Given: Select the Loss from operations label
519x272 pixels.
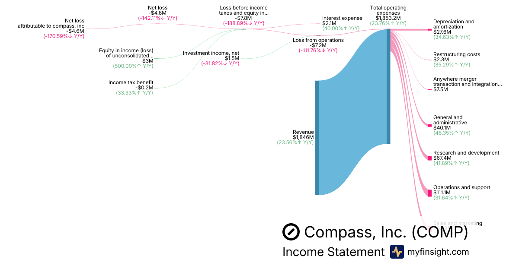Looking at the screenshot, I should coord(318,40).
